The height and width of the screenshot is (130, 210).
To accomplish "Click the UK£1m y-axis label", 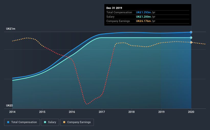I will 10,29.
